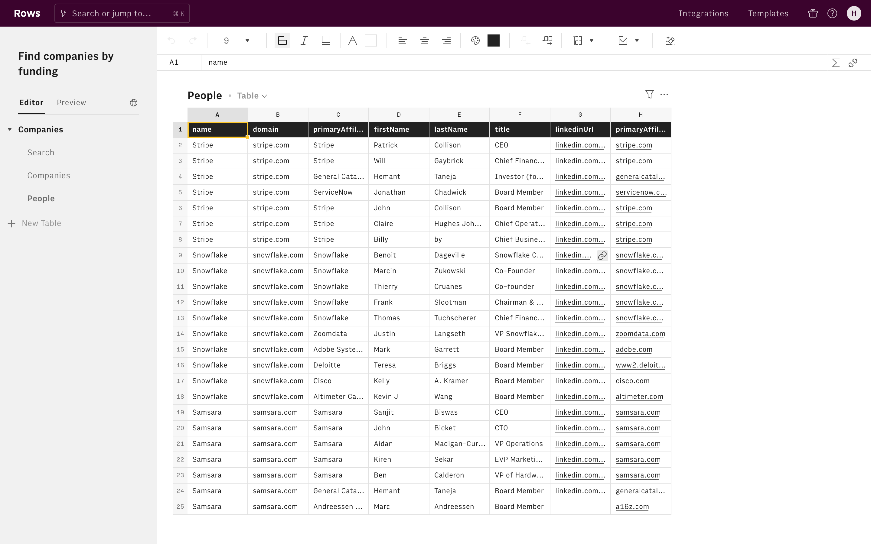Image resolution: width=871 pixels, height=544 pixels.
Task: Click the globe share icon
Action: [134, 103]
